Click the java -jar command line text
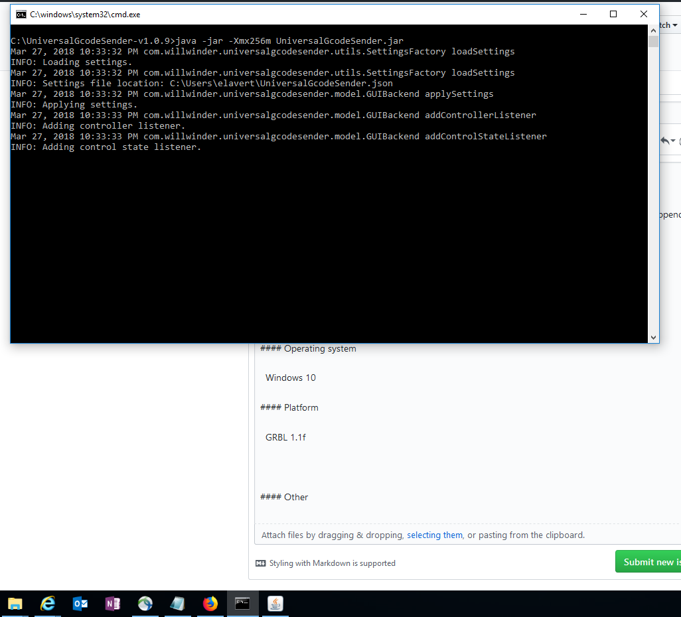The height and width of the screenshot is (617, 681). tap(289, 41)
